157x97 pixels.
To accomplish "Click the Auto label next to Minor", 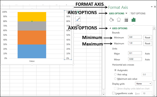I will click(147, 60).
